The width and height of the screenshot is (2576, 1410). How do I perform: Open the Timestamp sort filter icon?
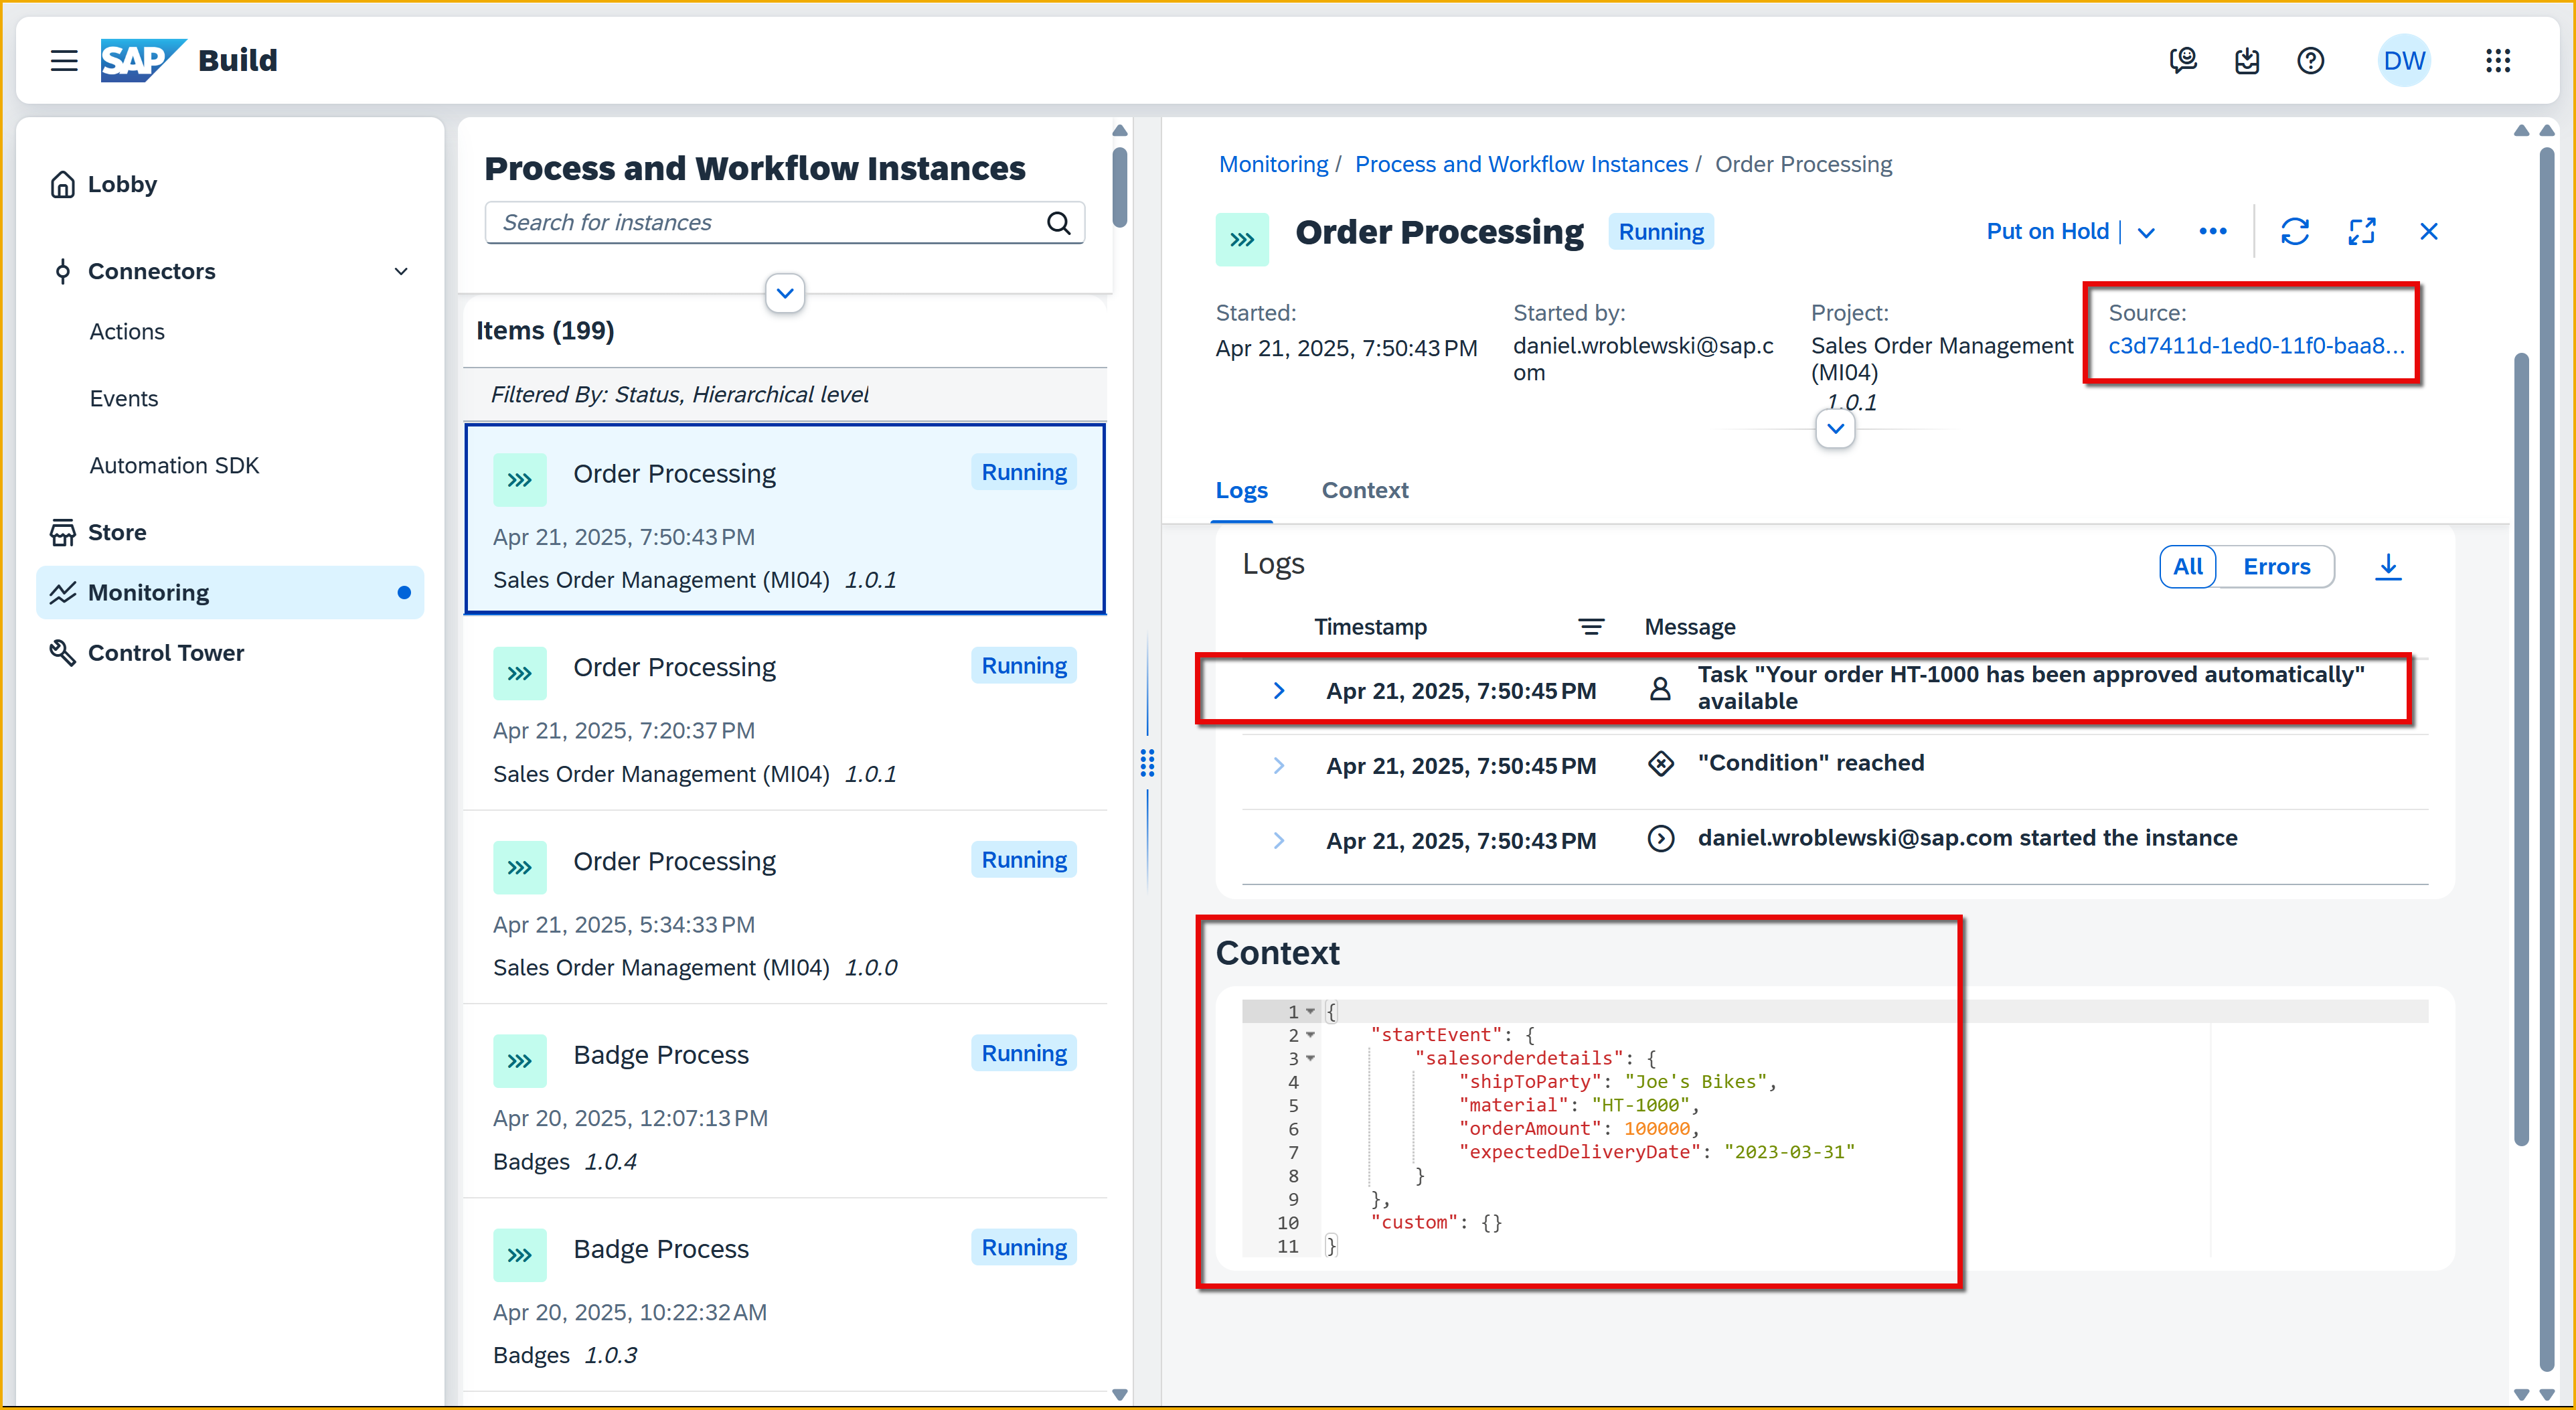pos(1591,626)
